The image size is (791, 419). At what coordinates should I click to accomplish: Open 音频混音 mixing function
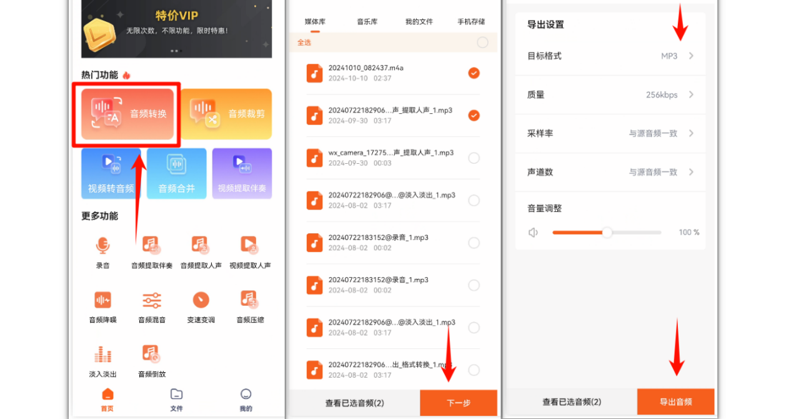coord(152,307)
